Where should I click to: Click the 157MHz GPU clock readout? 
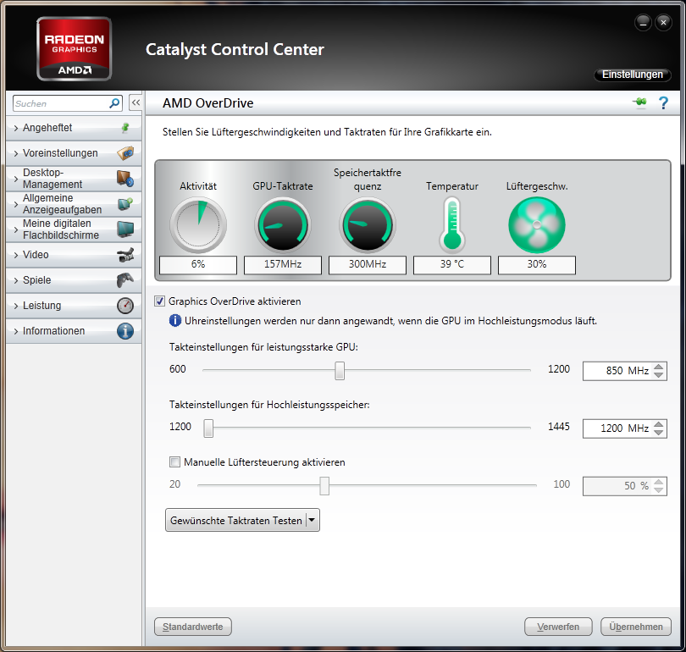click(283, 264)
